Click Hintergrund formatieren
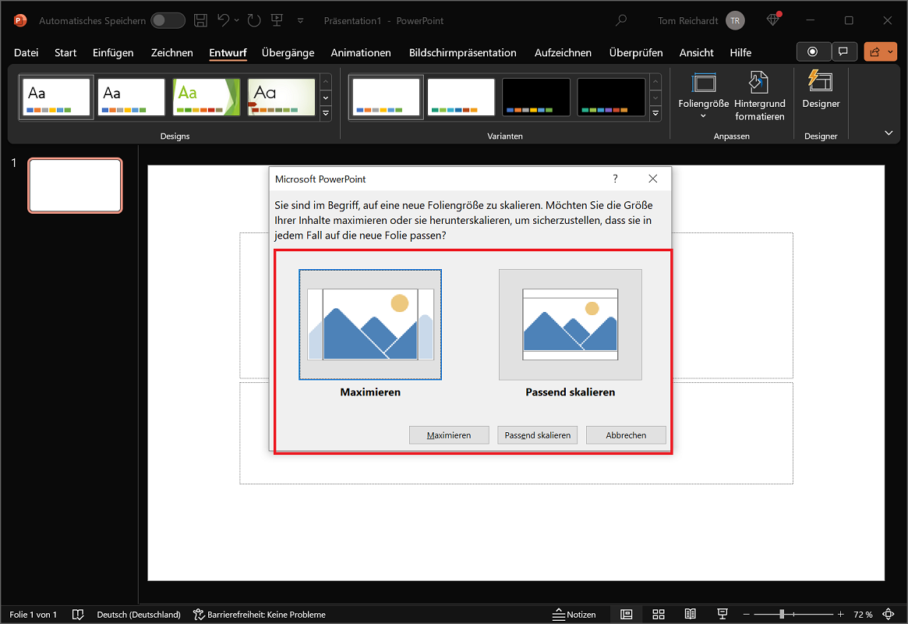908x624 pixels. point(760,96)
